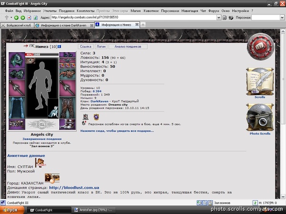Click the character health bar
The height and width of the screenshot is (214, 286).
coord(42,54)
